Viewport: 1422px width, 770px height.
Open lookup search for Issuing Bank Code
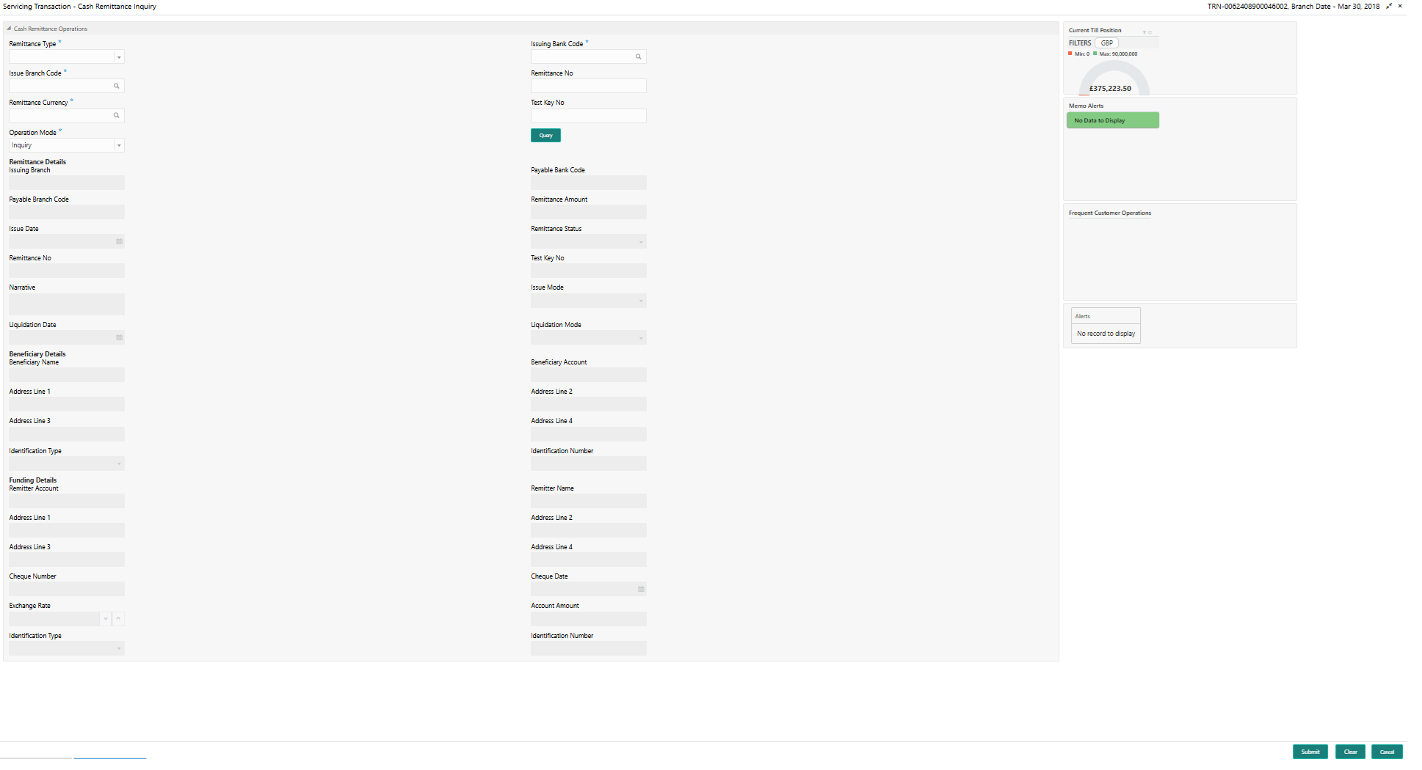[x=639, y=56]
